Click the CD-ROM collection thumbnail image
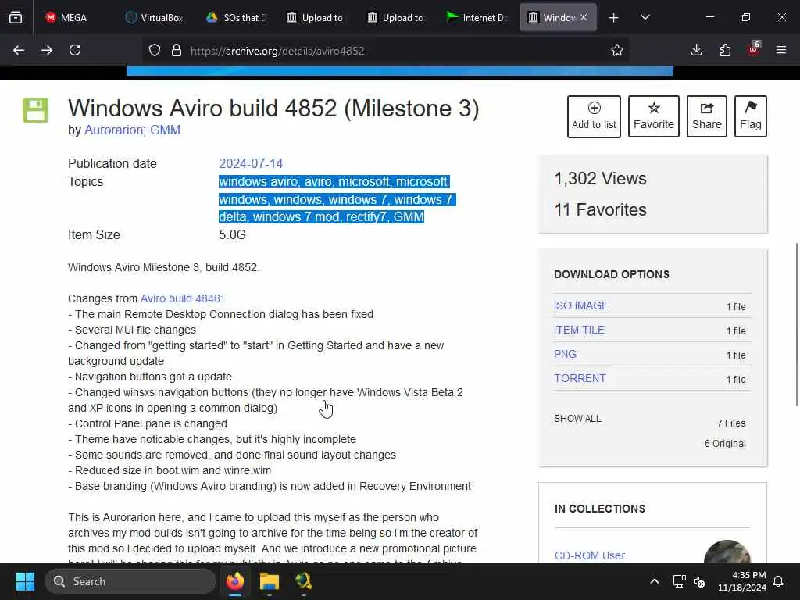 coord(727,552)
